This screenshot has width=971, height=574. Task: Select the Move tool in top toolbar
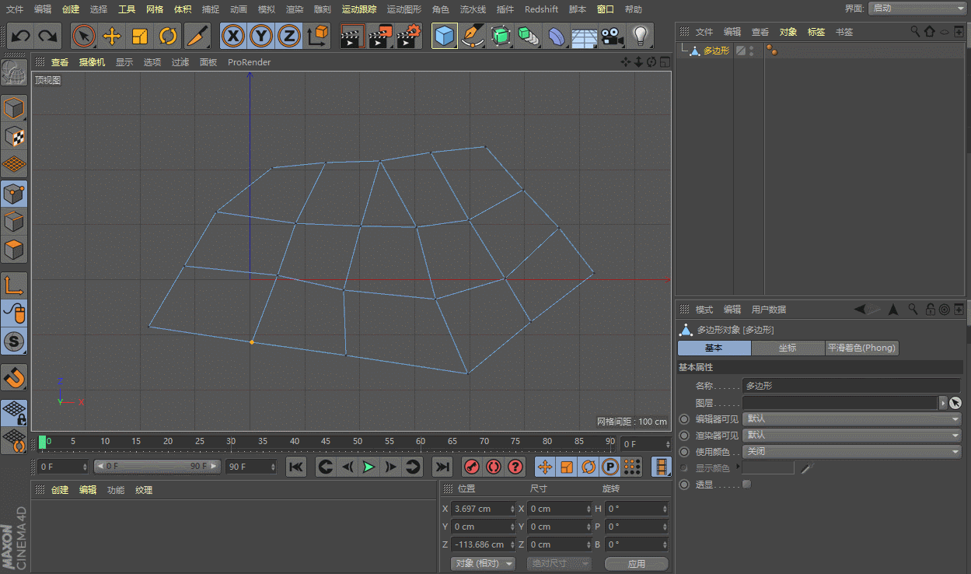click(112, 37)
